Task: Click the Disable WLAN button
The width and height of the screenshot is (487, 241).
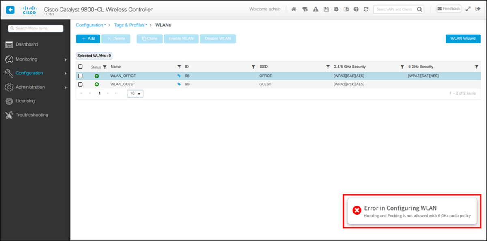Action: [x=218, y=39]
